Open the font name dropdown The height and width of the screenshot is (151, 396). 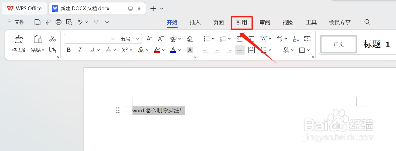113,39
